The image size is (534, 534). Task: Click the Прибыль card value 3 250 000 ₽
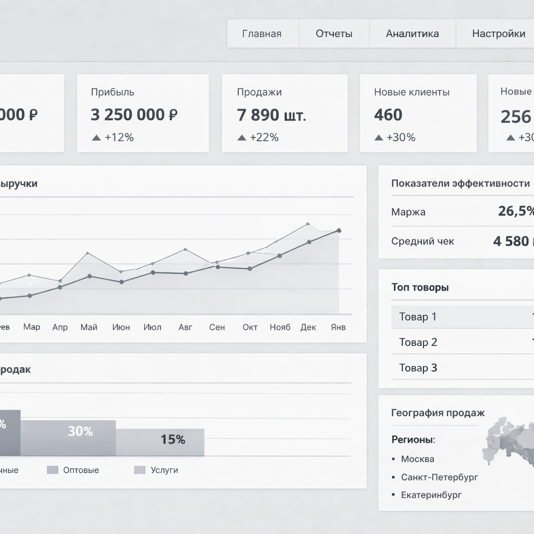134,114
